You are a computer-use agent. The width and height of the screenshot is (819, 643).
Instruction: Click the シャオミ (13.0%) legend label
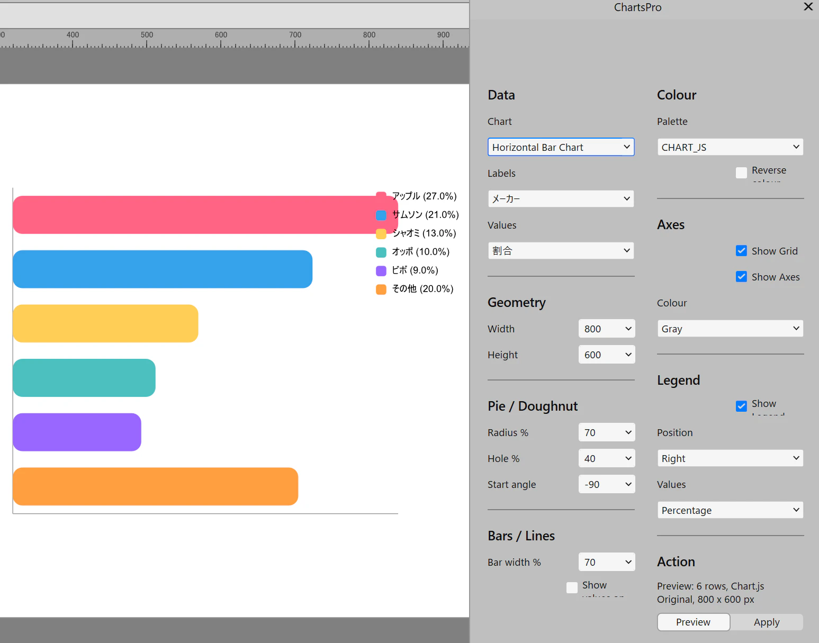424,233
